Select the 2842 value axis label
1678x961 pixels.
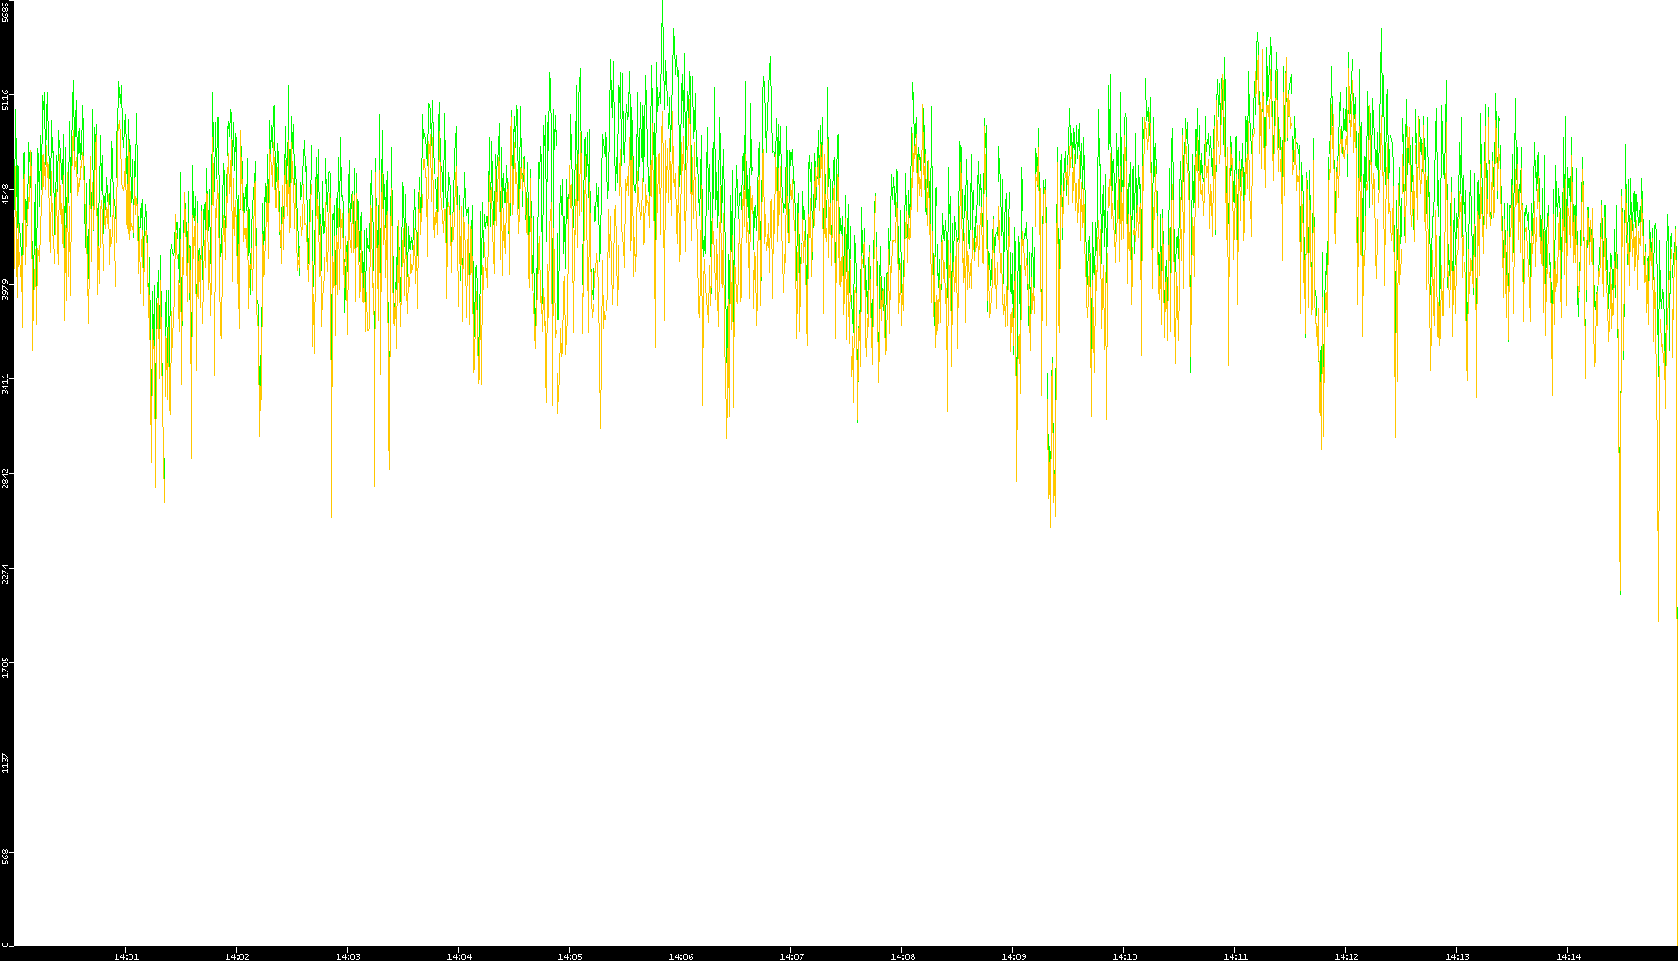pos(6,478)
